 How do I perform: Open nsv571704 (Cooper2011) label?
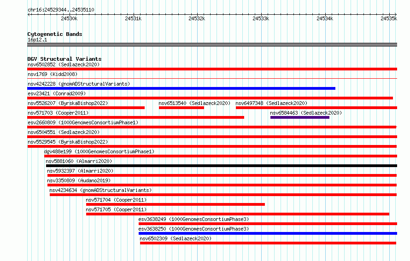(116, 200)
